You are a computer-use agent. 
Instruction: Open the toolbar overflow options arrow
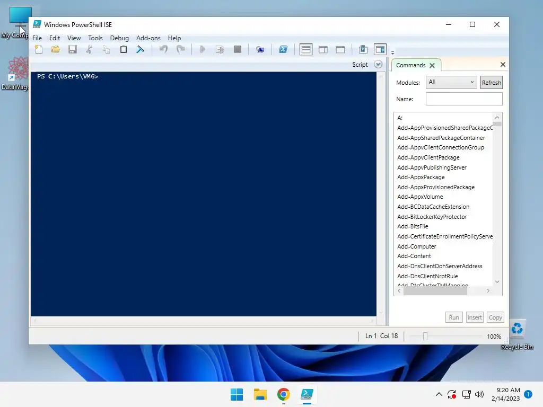pyautogui.click(x=393, y=52)
